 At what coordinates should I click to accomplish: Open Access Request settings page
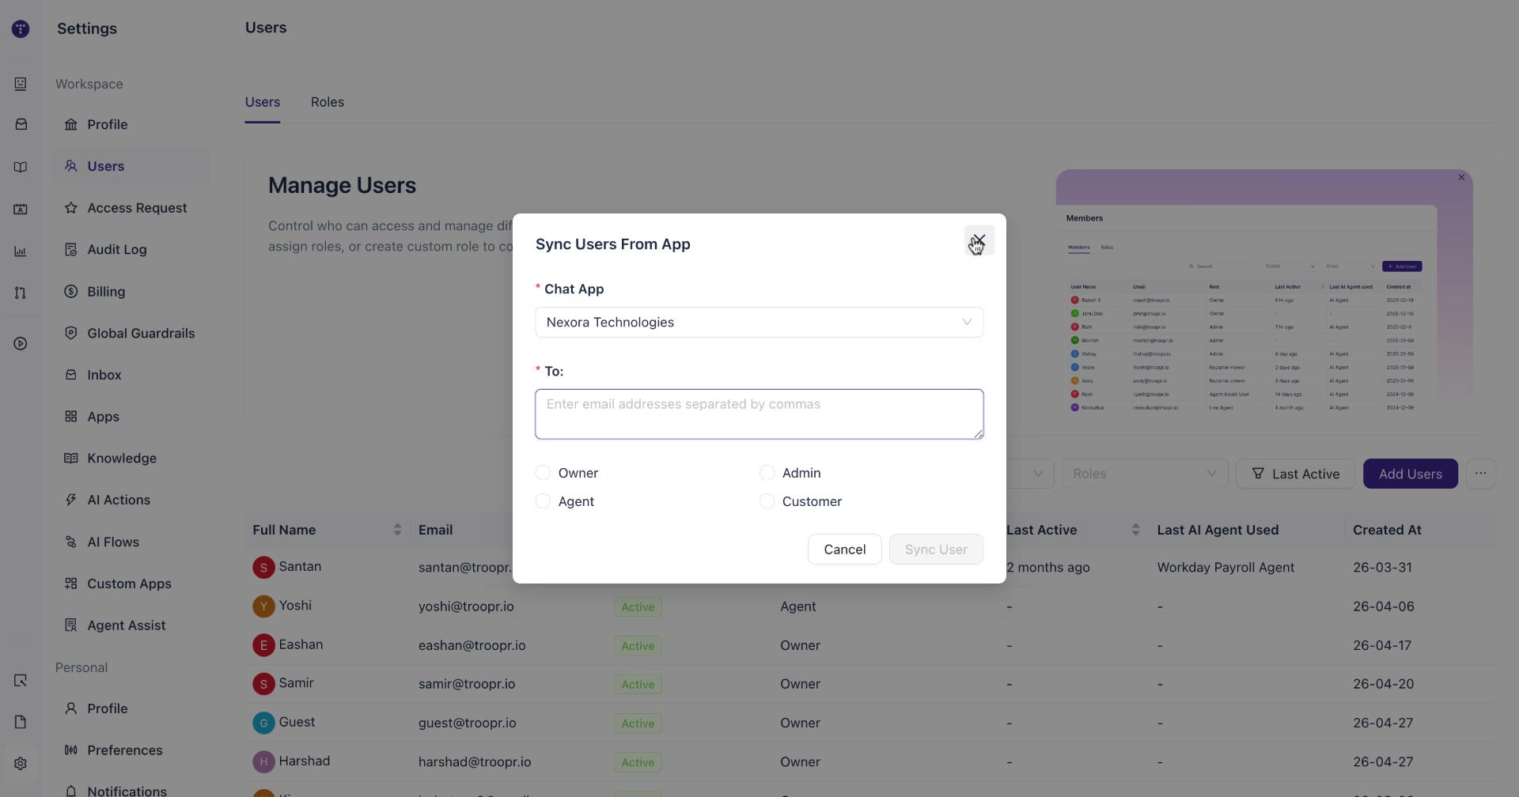(x=132, y=208)
